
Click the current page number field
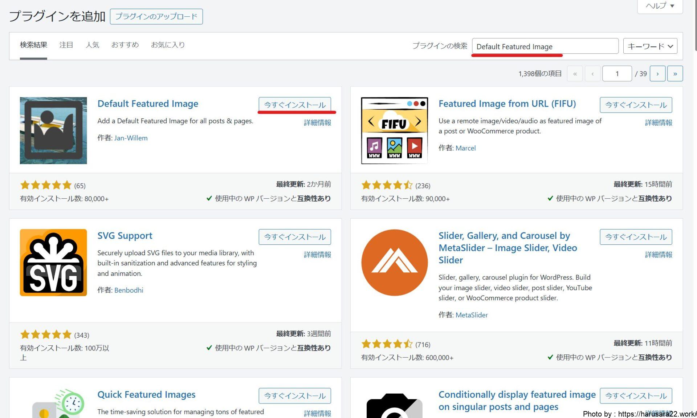617,74
